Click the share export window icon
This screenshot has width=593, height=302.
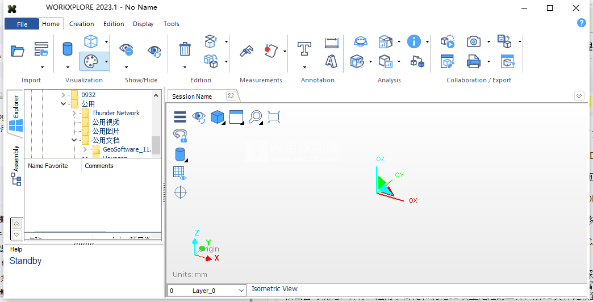click(508, 61)
